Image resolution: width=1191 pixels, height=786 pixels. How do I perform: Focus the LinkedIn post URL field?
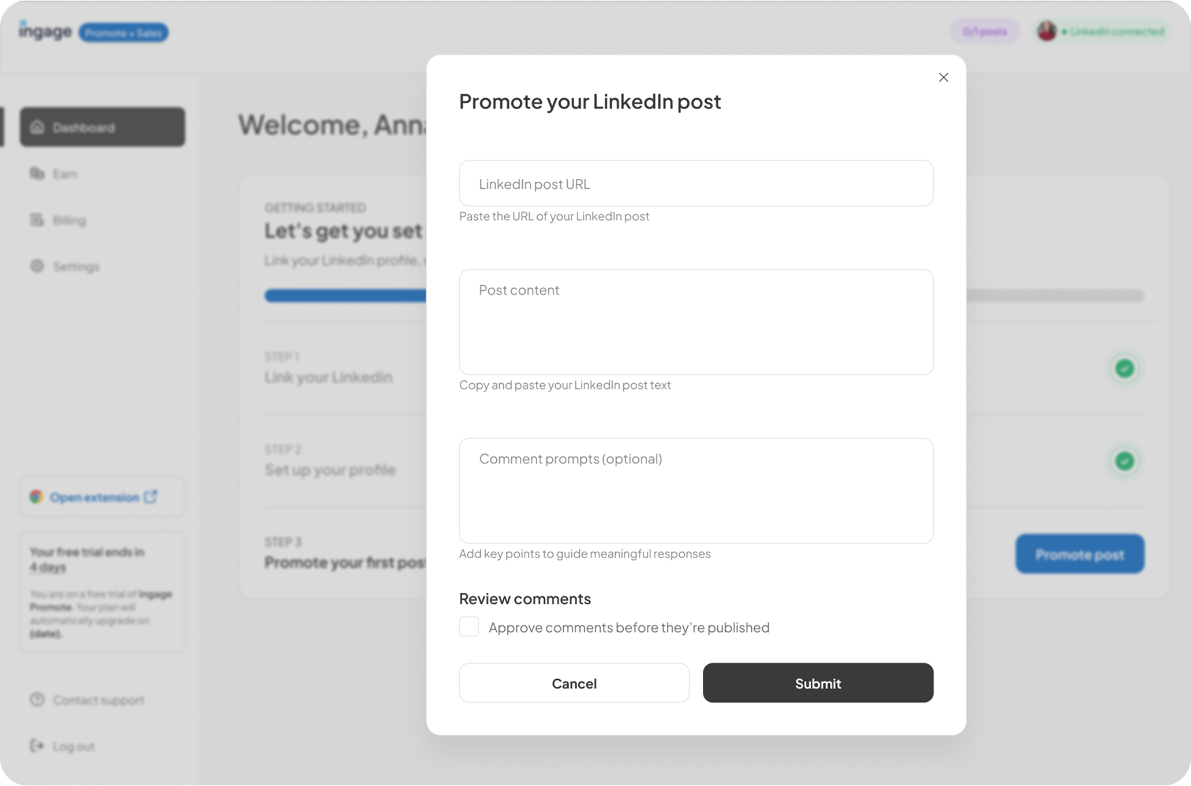[696, 184]
